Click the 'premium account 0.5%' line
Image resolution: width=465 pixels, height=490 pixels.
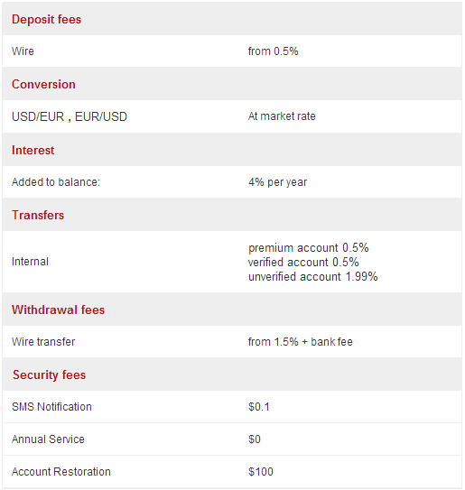(x=308, y=248)
